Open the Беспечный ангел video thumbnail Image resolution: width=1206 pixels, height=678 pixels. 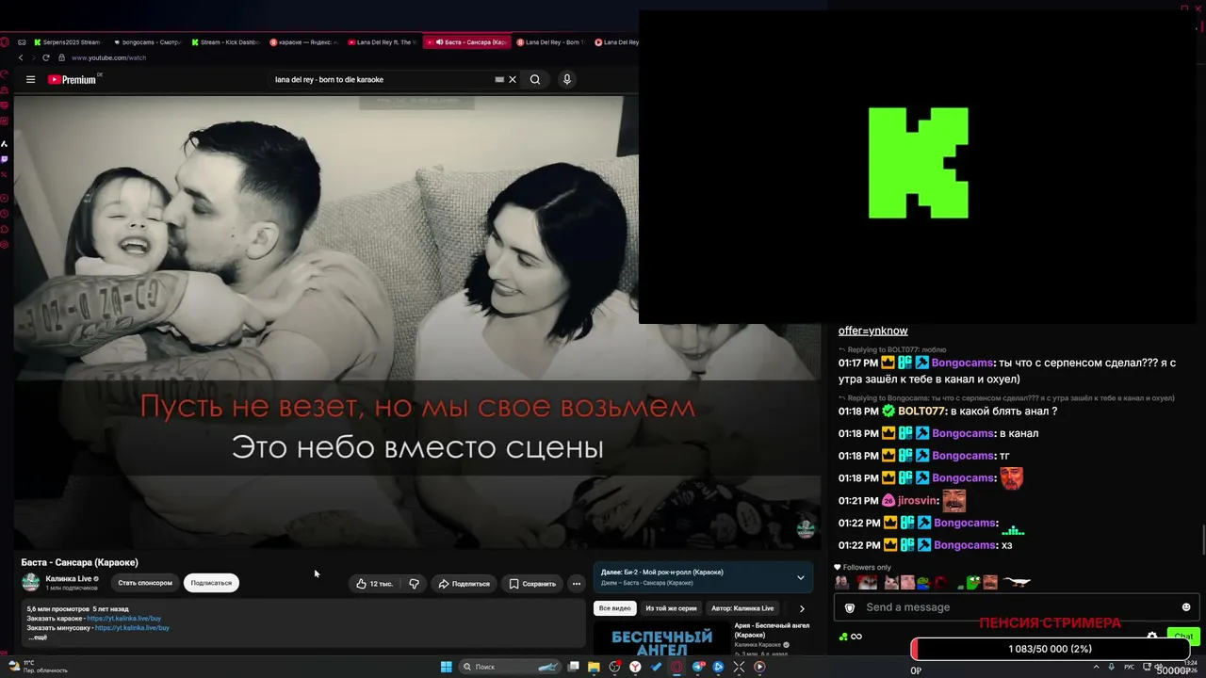[x=661, y=638]
